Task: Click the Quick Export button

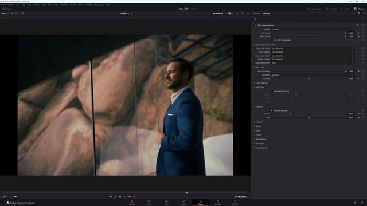Action: coord(315,9)
